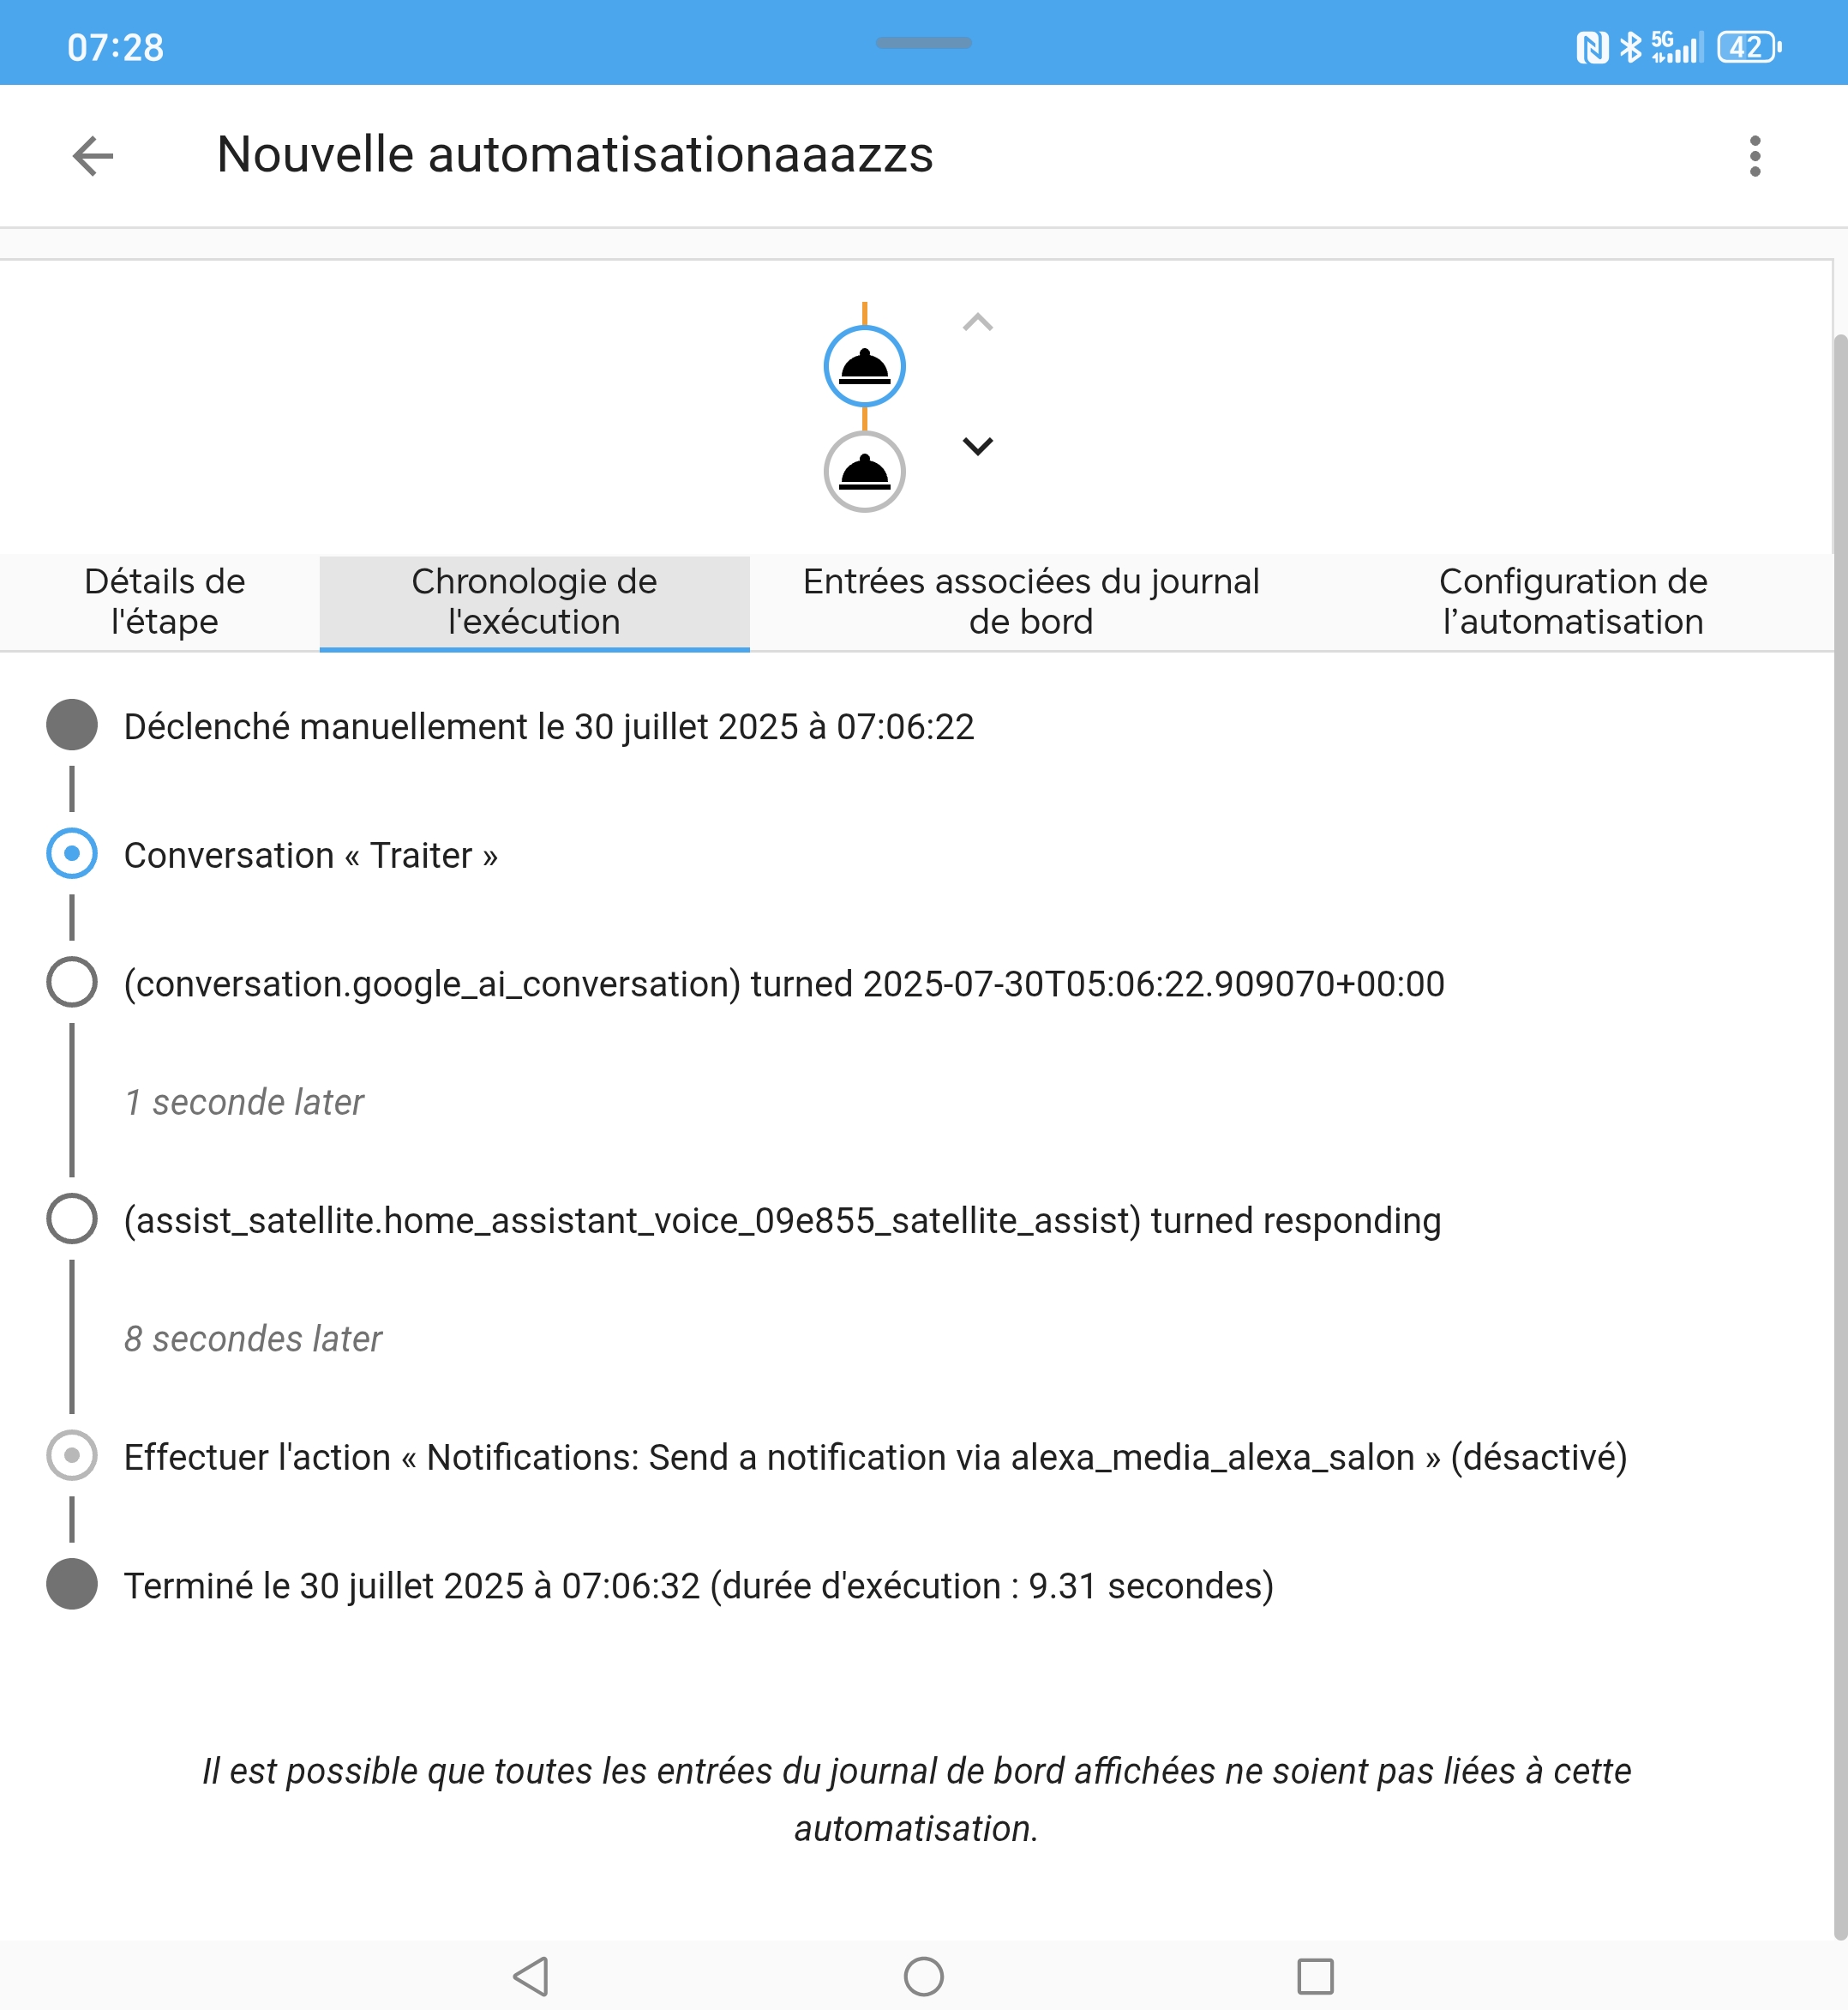Viewport: 1848px width, 2010px height.
Task: Open Configuration de l'automatisation tab
Action: click(1572, 601)
